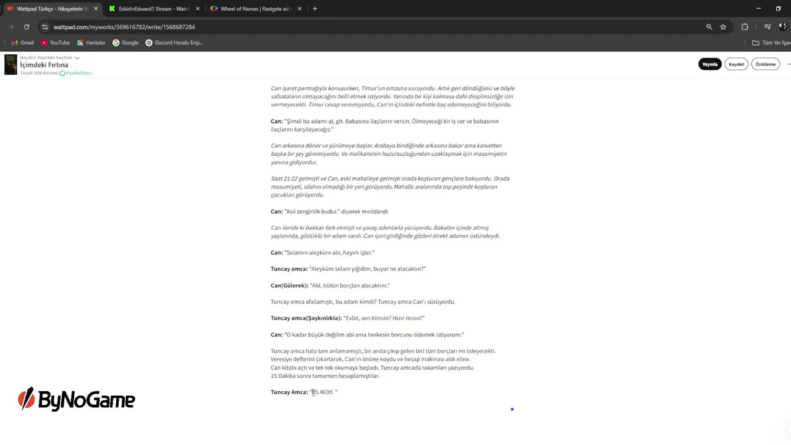Click the Yayınla publish button
The height and width of the screenshot is (445, 791).
pyautogui.click(x=709, y=64)
